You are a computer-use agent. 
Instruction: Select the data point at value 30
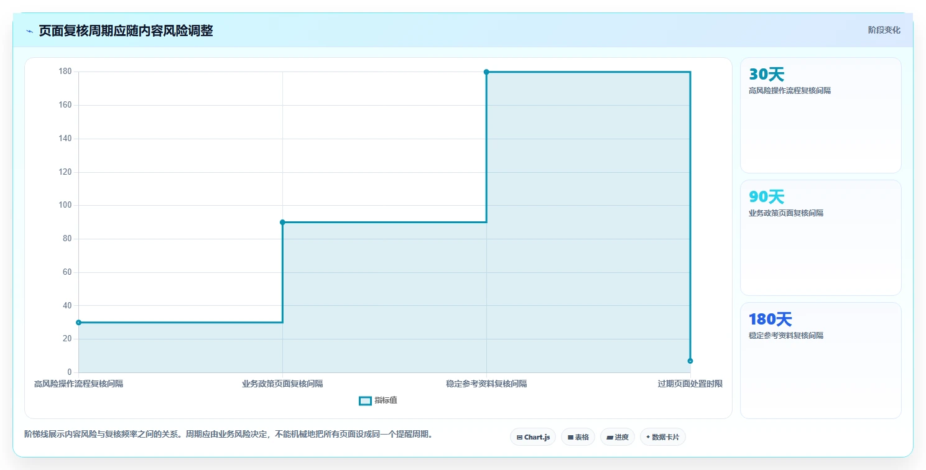[x=78, y=322]
